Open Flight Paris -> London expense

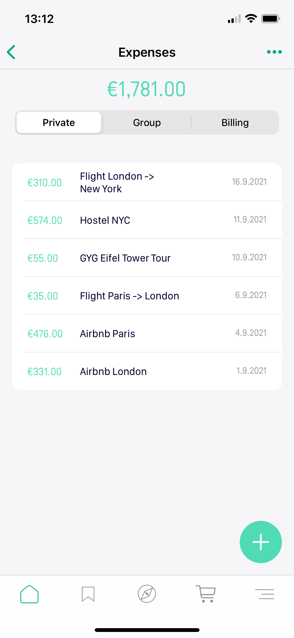(129, 296)
